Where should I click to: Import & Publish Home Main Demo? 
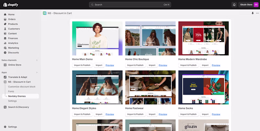point(82,65)
